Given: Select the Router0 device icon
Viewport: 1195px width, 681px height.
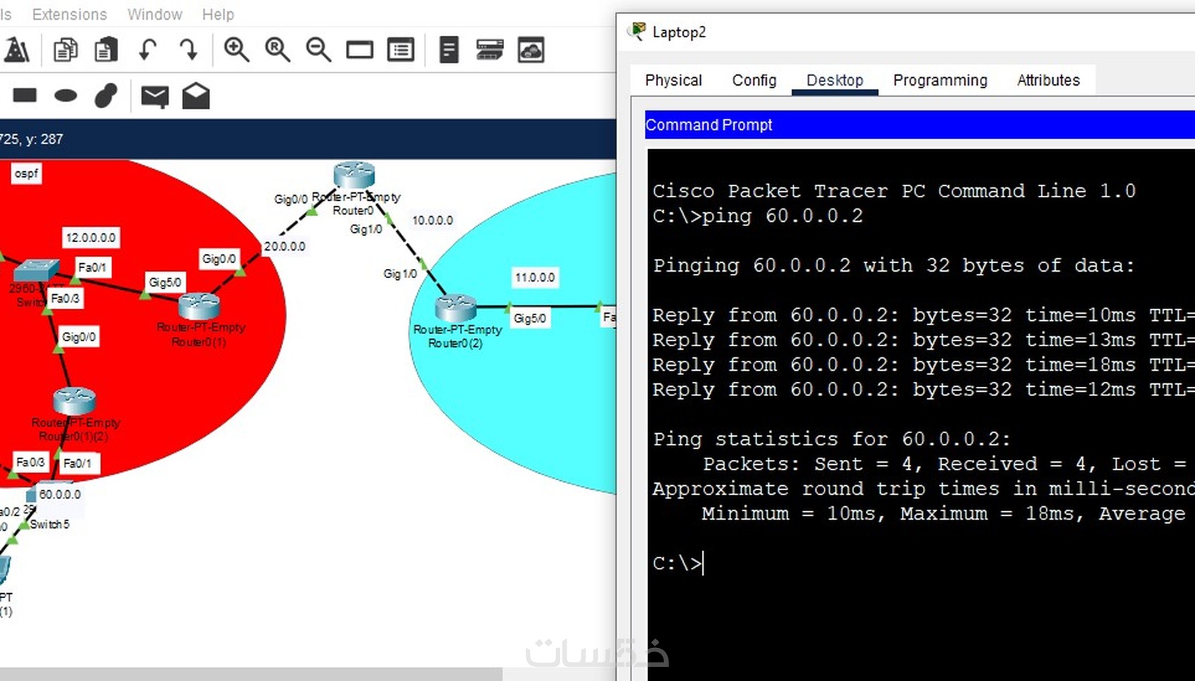Looking at the screenshot, I should [354, 175].
